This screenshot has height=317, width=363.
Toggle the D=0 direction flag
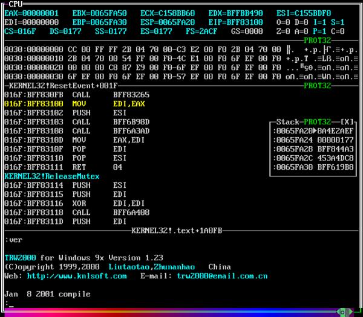301,22
